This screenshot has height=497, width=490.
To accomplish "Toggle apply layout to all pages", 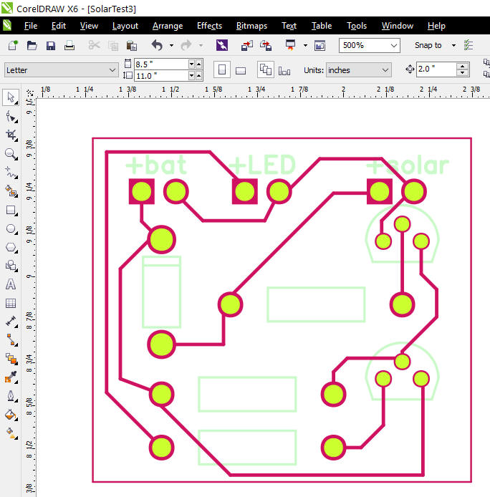I will pos(266,70).
